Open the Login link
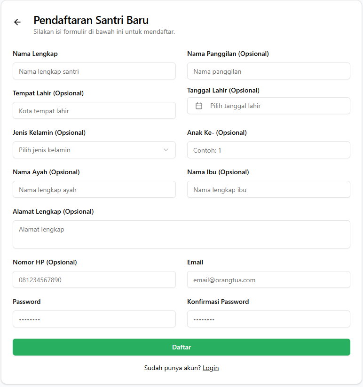Viewport: 363px width, 387px height. pos(211,368)
